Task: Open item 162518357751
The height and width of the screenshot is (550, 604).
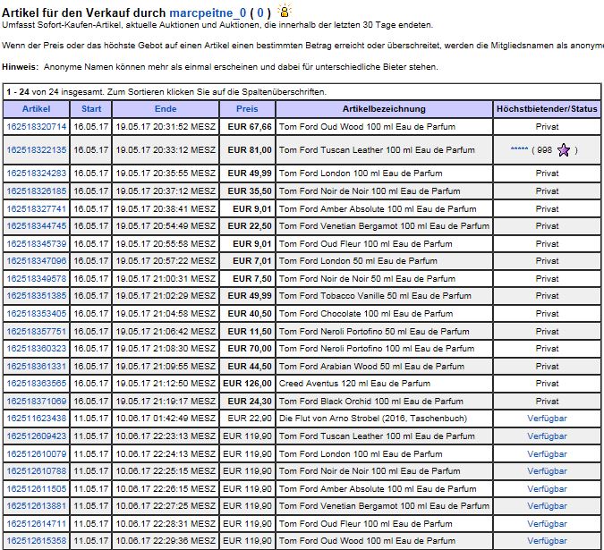Action: tap(37, 332)
